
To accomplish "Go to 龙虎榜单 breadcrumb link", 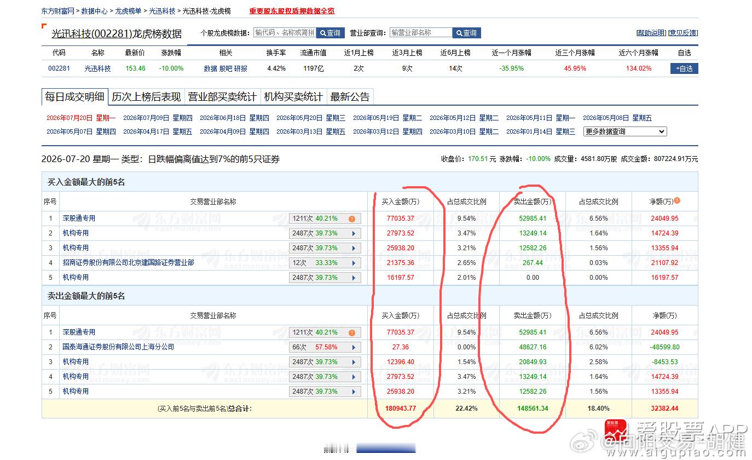I will click(x=128, y=11).
